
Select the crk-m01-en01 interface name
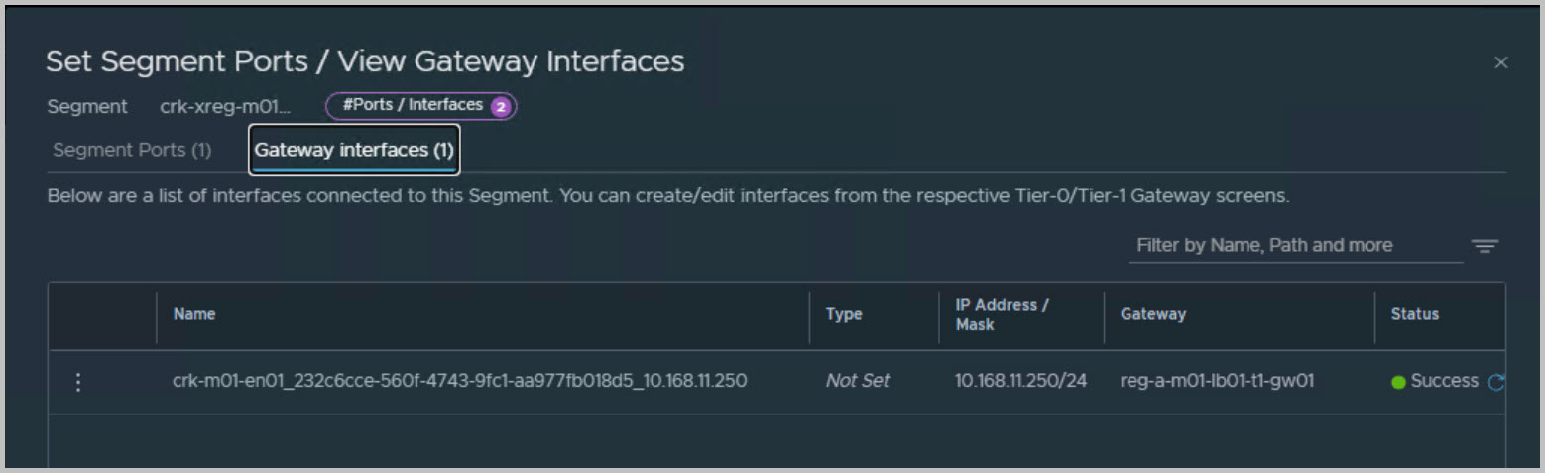[x=459, y=381]
